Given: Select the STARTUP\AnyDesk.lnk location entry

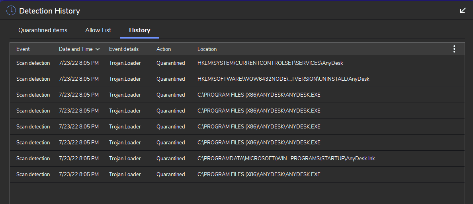Looking at the screenshot, I should coord(286,159).
